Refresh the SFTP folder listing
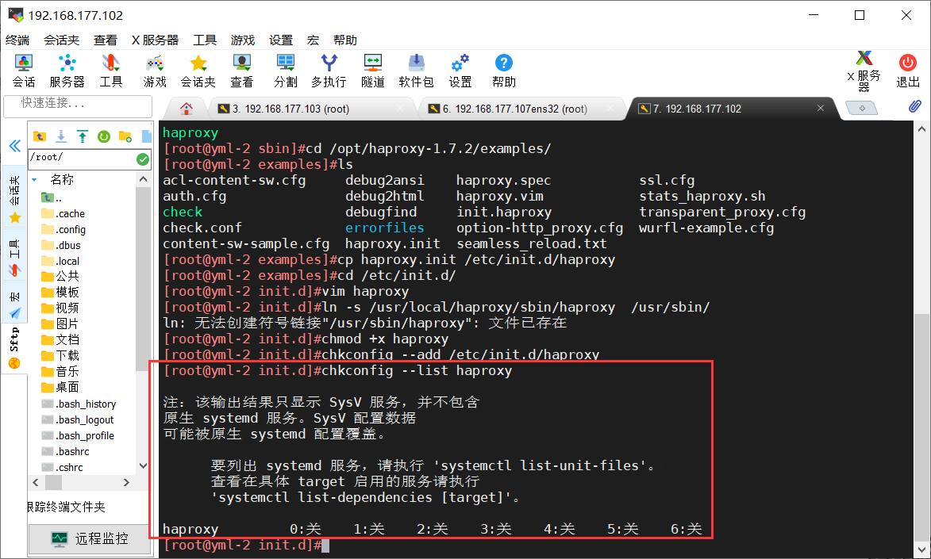The height and width of the screenshot is (559, 931). pyautogui.click(x=104, y=136)
